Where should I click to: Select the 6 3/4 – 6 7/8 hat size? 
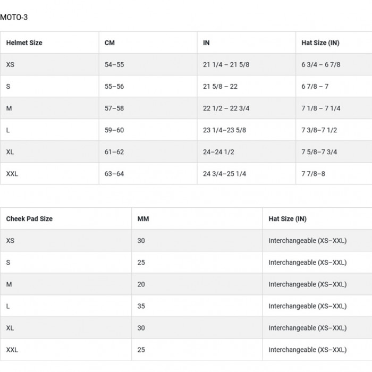coord(320,65)
